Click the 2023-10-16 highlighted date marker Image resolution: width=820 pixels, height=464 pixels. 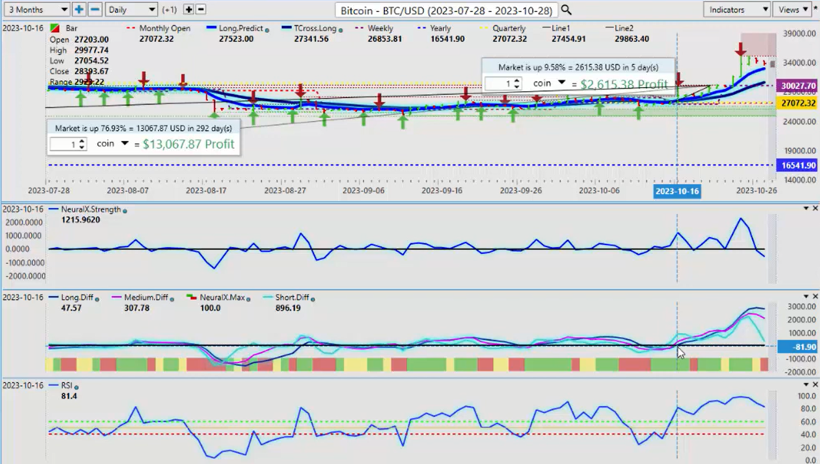click(x=677, y=190)
